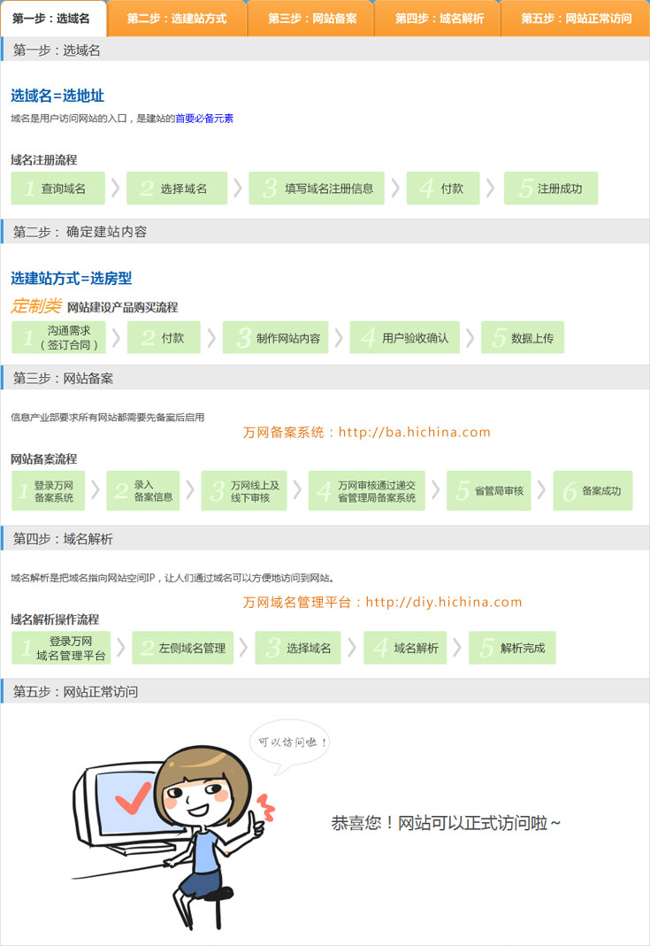Click step 4 付款 in domain registration
The width and height of the screenshot is (650, 946).
443,188
